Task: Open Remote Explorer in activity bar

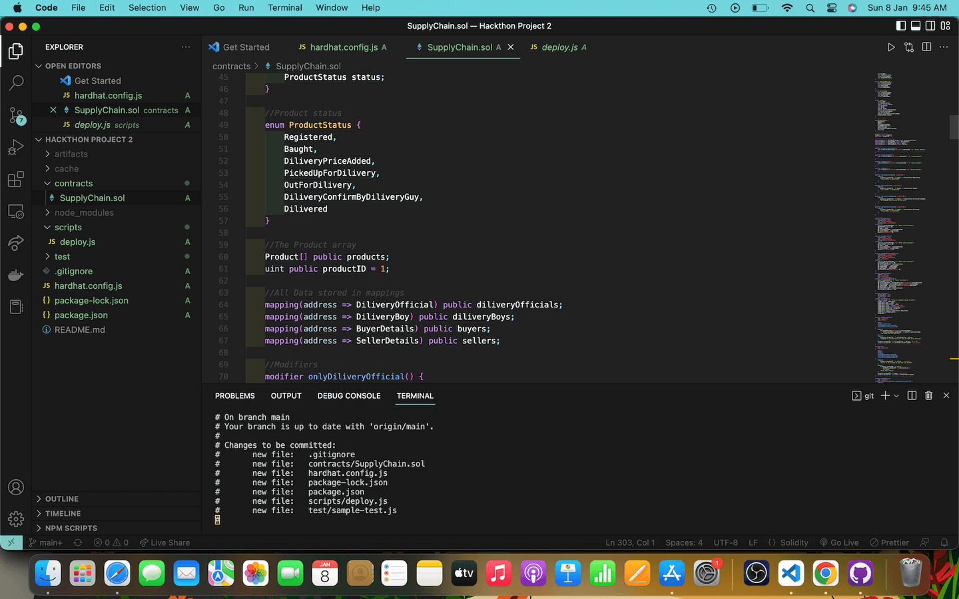Action: [16, 212]
